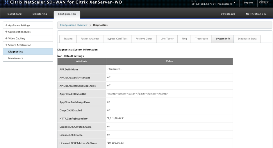Select the System Info tab

click(x=223, y=39)
